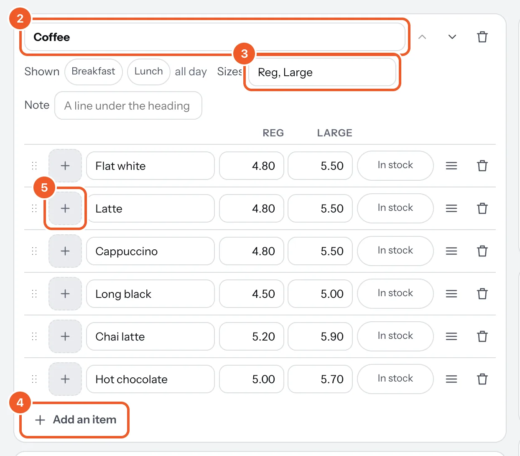
Task: Edit Latte Large price field
Action: coord(320,208)
